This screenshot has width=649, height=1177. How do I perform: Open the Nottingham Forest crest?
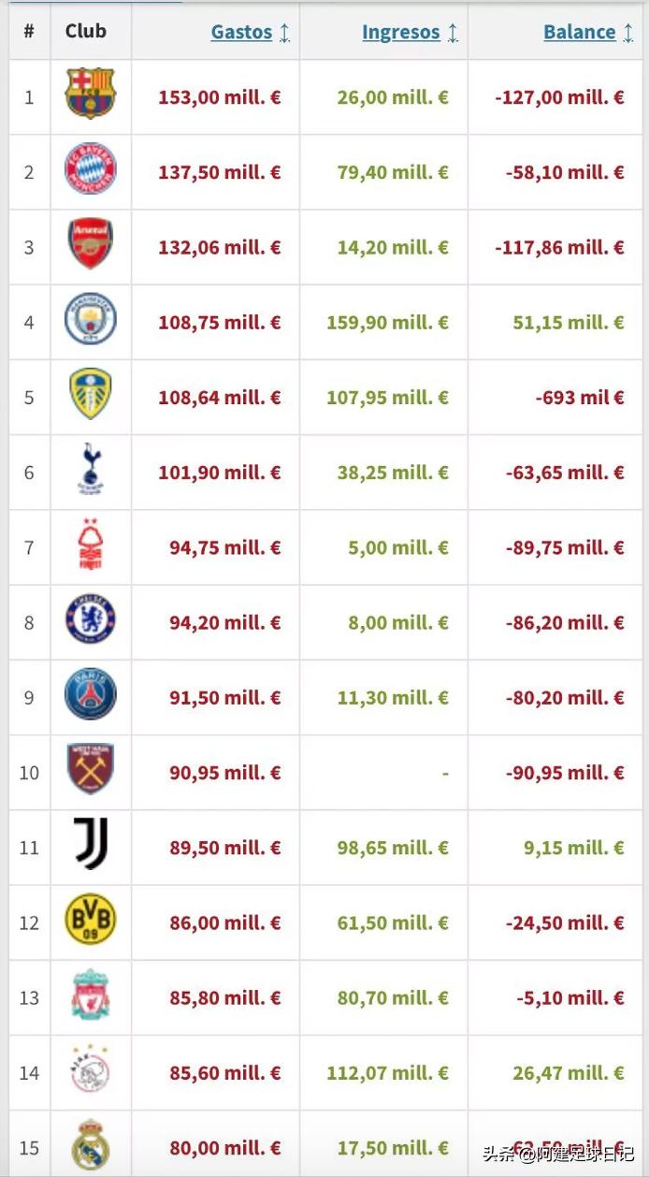(91, 545)
